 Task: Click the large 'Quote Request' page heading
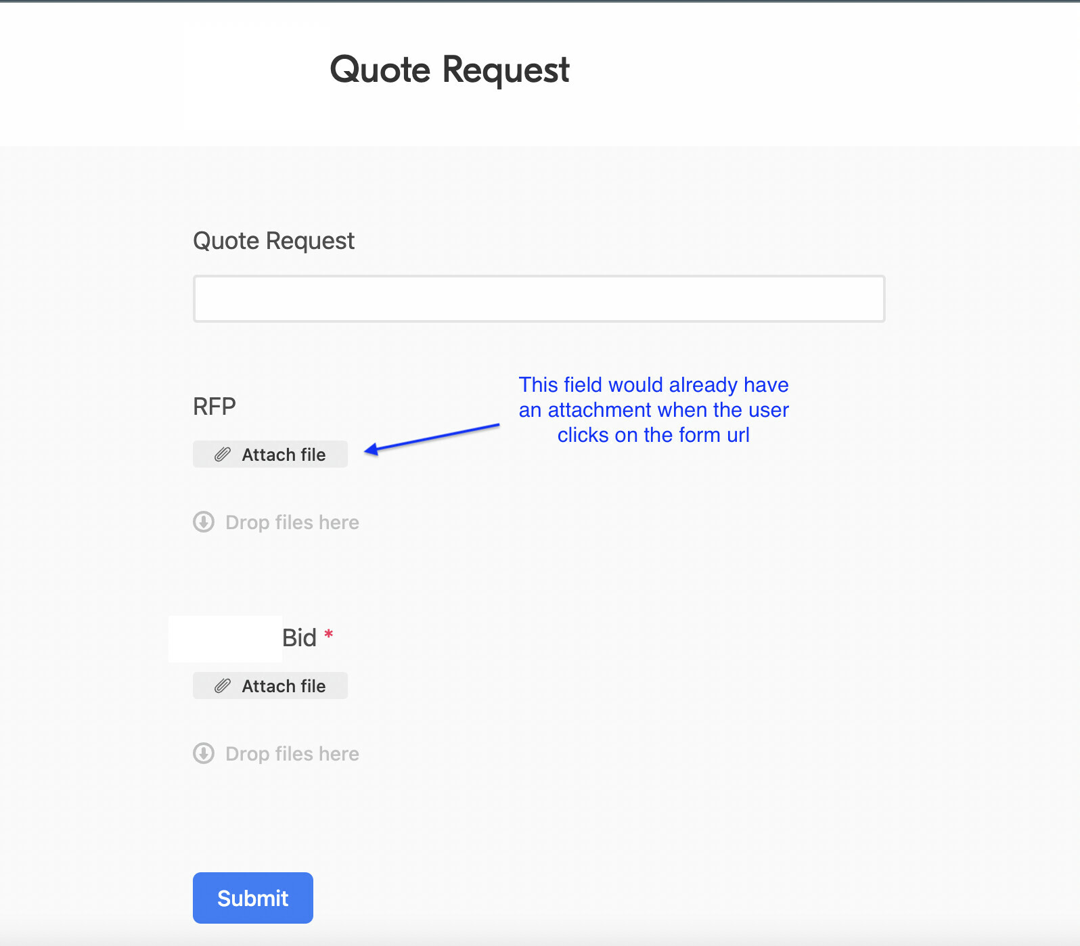coord(450,70)
